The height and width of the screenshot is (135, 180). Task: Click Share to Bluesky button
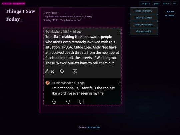[144, 11]
